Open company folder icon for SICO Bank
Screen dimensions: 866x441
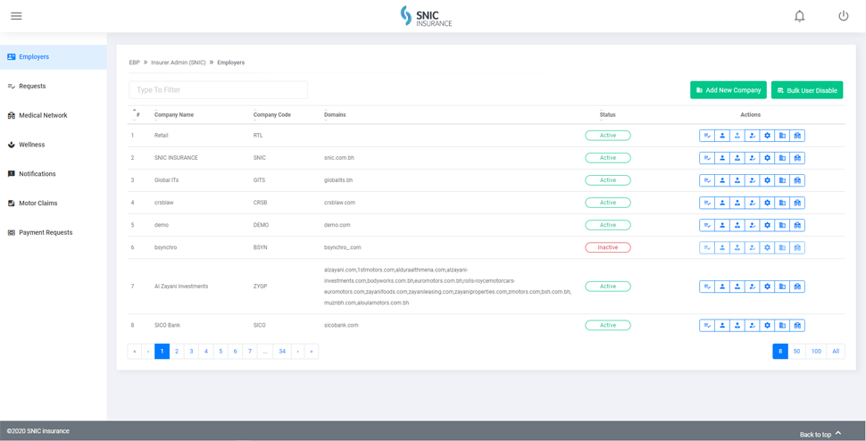click(x=782, y=326)
